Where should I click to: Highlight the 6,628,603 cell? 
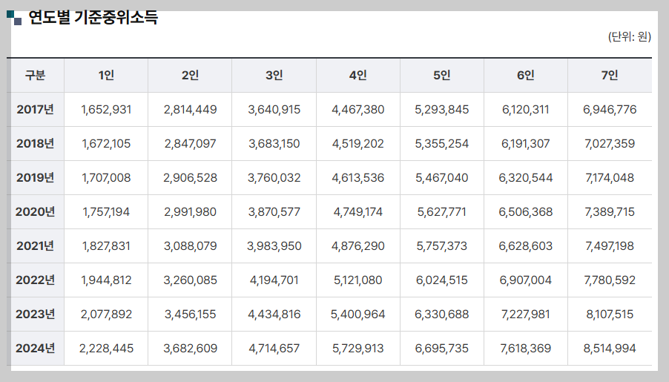[526, 246]
